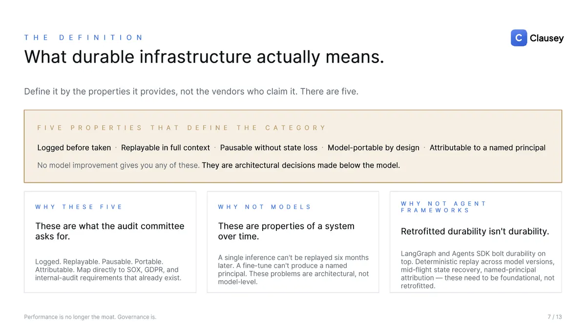Screen dimensions: 586x330
Task: Select 'Logged before taken' property
Action: (74, 148)
